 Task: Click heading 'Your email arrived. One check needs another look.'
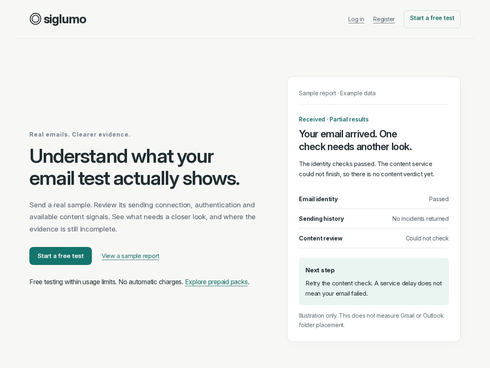coord(355,140)
